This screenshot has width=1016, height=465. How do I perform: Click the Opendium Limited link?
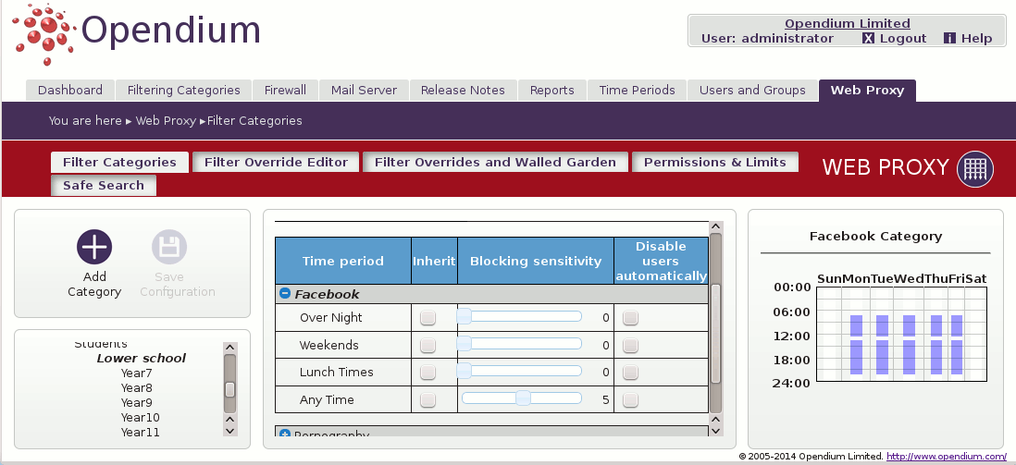pos(847,23)
